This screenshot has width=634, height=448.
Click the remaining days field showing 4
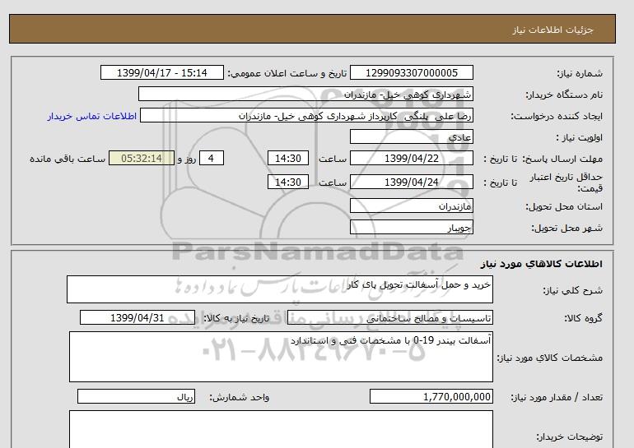[211, 158]
